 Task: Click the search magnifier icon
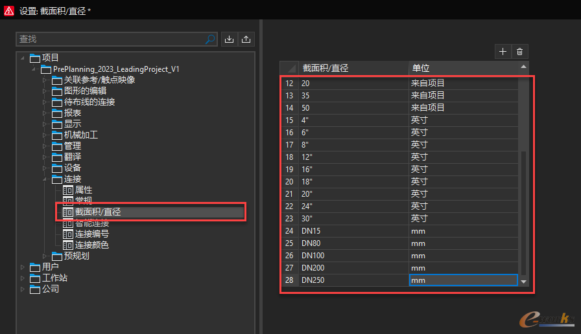tap(210, 39)
